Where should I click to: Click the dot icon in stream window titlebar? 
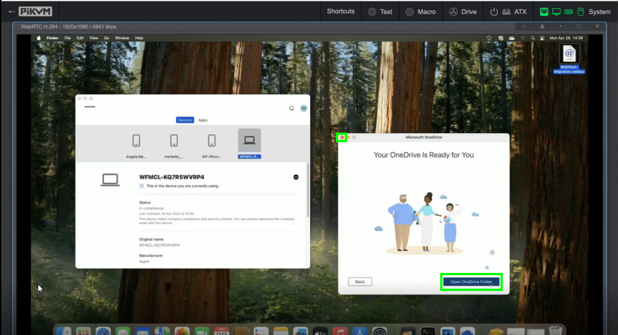tap(560, 27)
